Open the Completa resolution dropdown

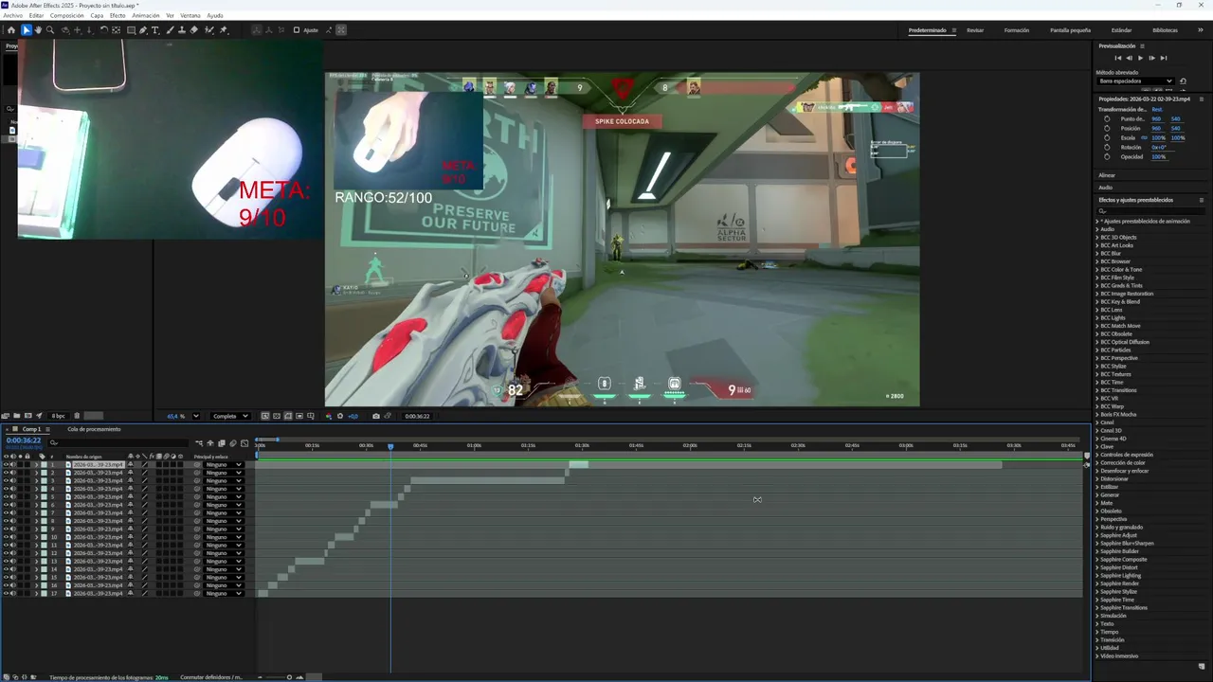[x=230, y=416]
